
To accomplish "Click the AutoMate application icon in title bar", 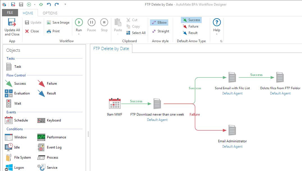I will pos(4,4).
